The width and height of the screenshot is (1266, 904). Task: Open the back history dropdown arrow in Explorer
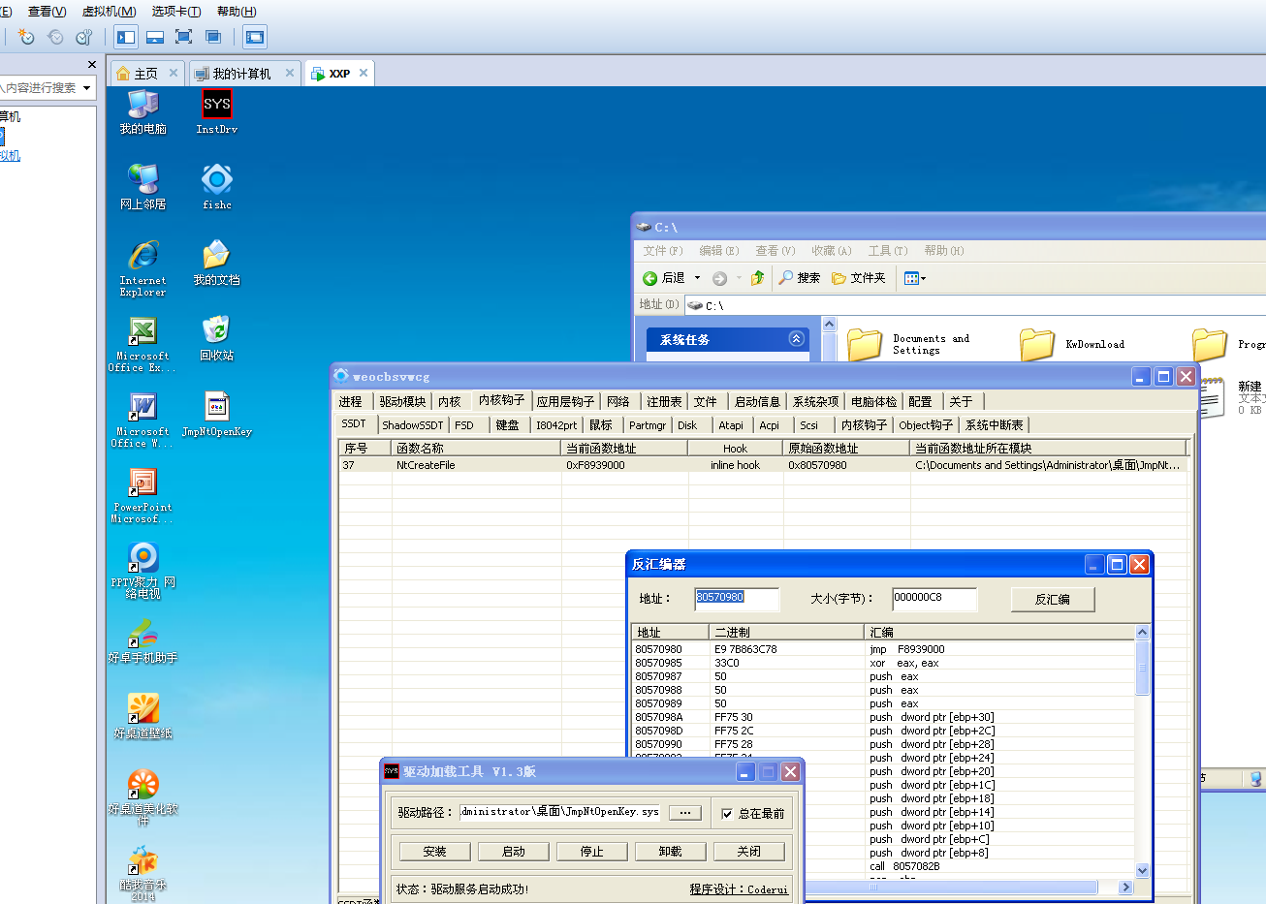[697, 278]
